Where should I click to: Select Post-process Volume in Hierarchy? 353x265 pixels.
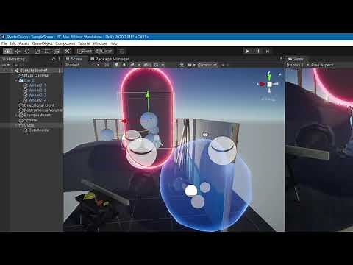(43, 110)
